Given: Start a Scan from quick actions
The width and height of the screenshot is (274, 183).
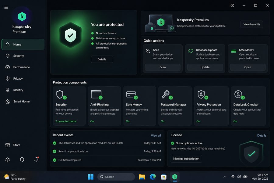Looking at the screenshot, I should point(163,67).
